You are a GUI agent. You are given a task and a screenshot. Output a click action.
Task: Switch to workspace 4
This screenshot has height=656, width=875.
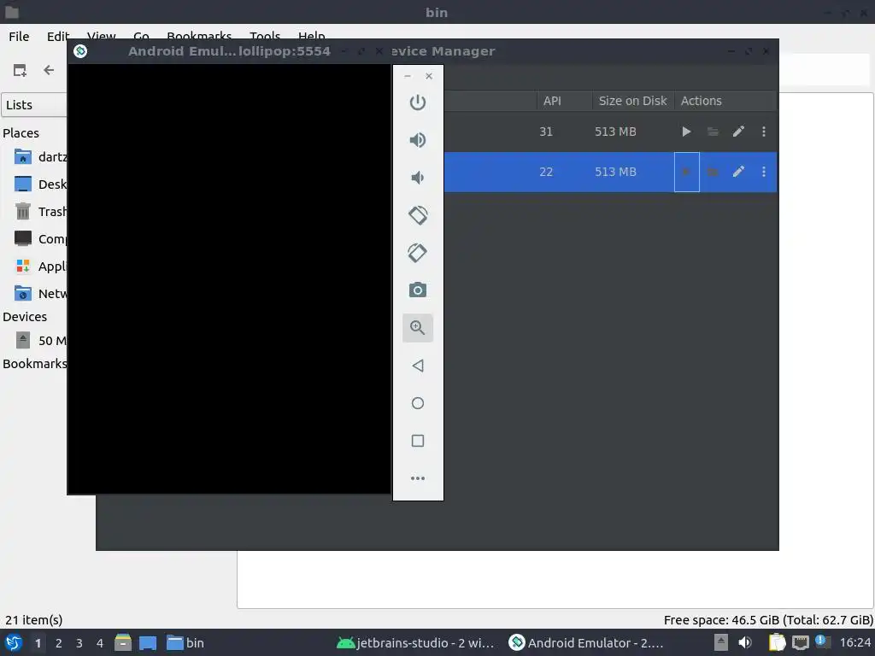100,643
